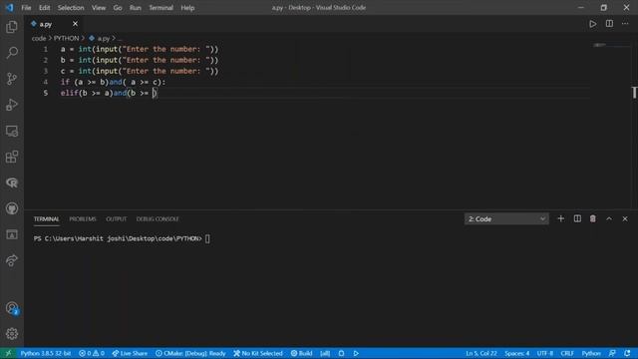
Task: Click the VS Code logo menu icon
Action: [x=9, y=8]
